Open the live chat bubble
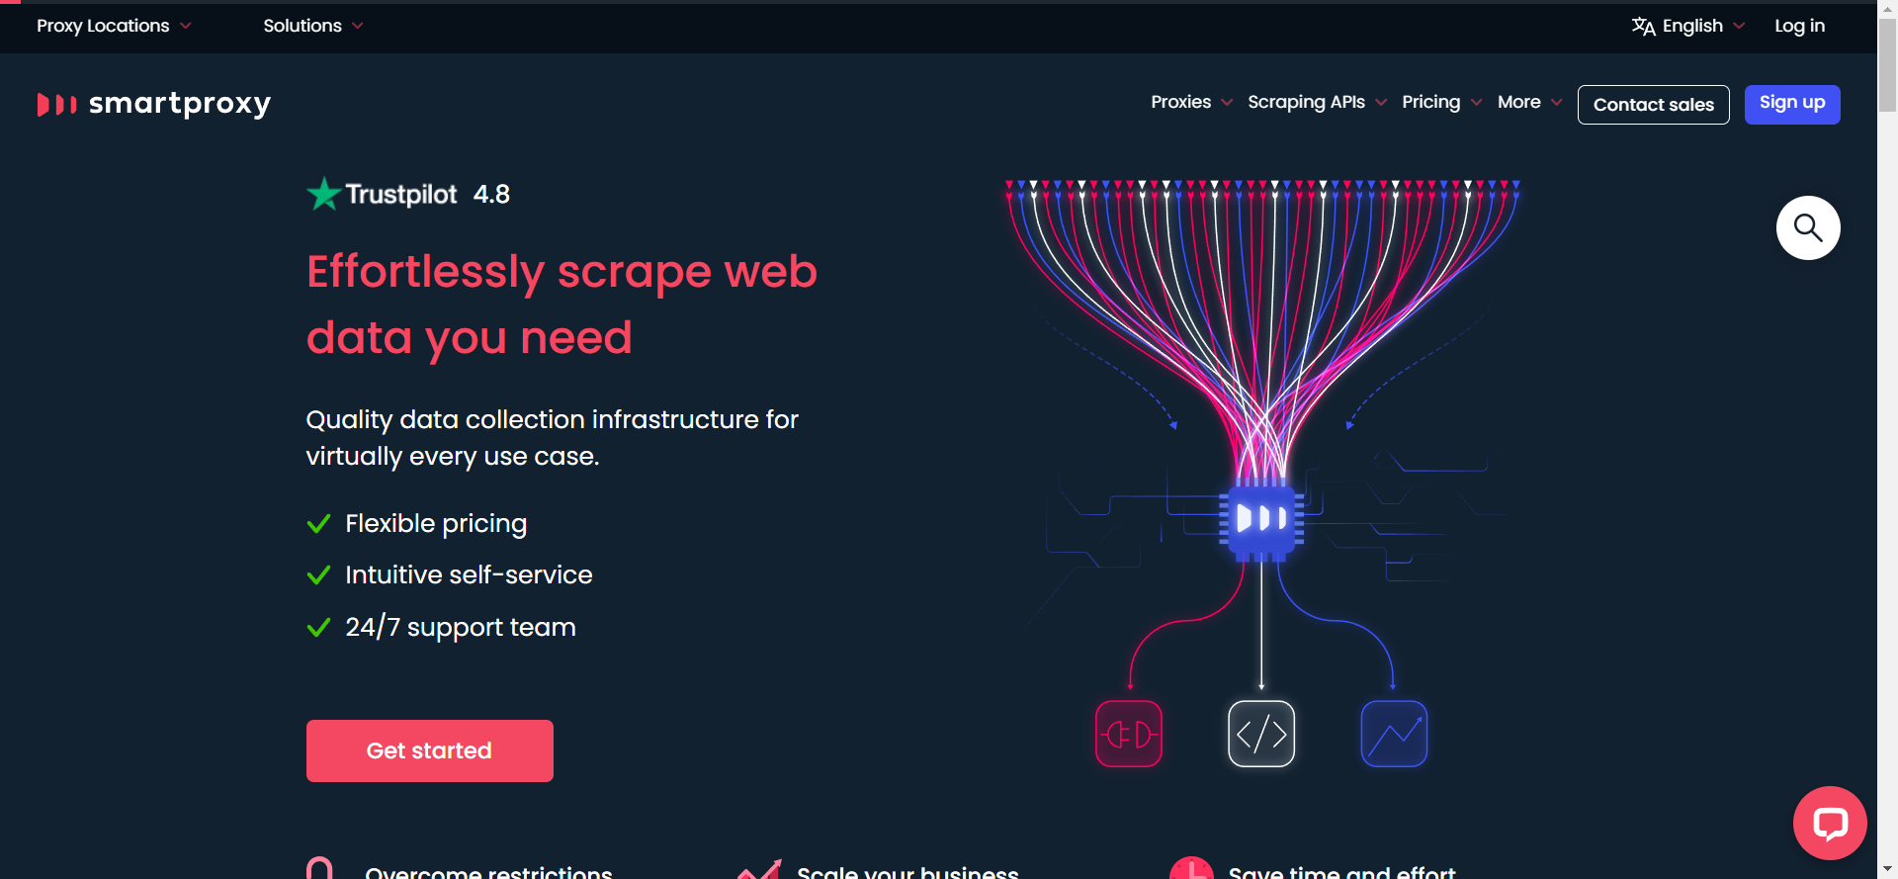 (x=1829, y=823)
